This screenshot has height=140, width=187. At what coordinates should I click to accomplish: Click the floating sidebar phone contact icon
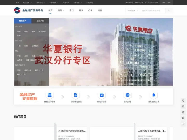[183, 101]
